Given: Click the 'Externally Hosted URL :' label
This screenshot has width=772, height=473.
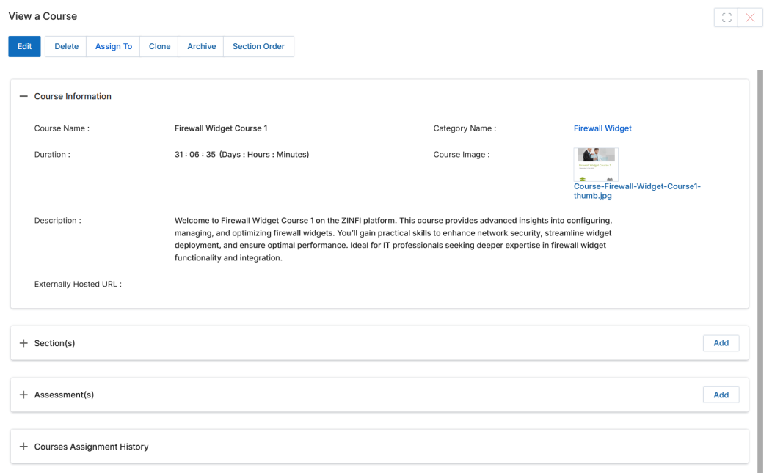Looking at the screenshot, I should pos(78,284).
